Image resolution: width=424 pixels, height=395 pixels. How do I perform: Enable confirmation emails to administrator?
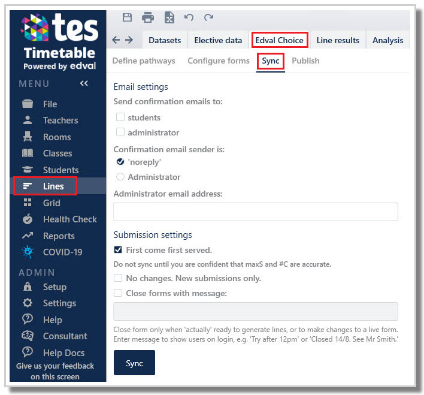pyautogui.click(x=120, y=132)
